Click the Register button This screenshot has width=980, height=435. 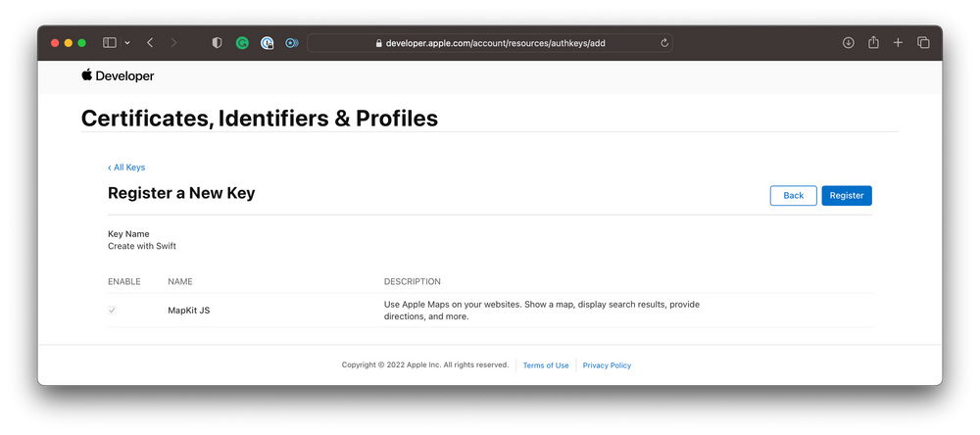846,196
